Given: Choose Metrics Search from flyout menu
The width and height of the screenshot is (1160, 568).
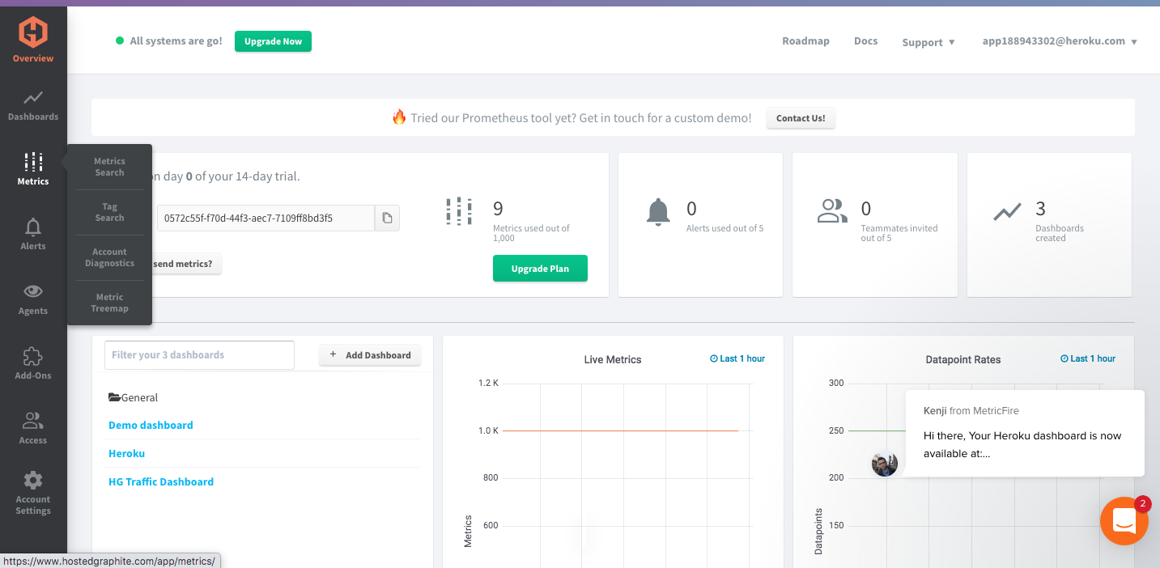Looking at the screenshot, I should (109, 167).
